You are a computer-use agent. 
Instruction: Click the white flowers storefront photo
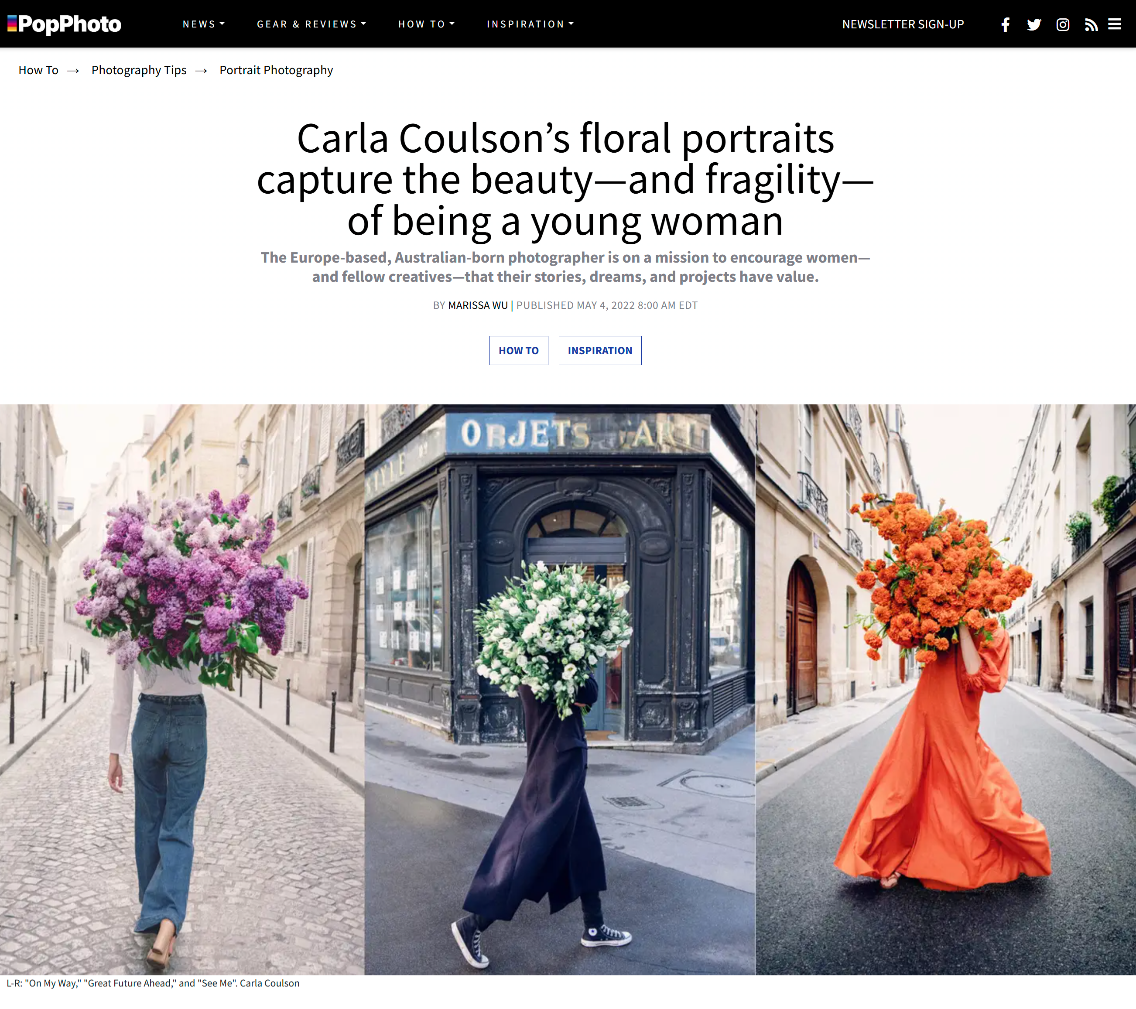(560, 689)
